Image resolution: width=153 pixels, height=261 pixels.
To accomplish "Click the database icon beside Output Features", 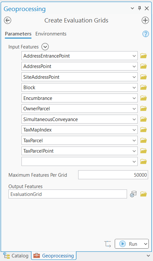I will (133, 194).
